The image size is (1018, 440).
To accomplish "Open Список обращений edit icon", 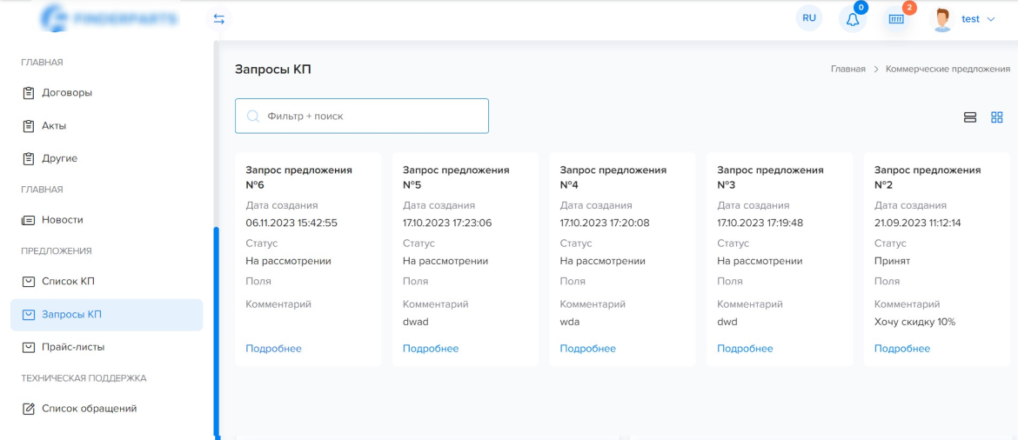I will 28,409.
